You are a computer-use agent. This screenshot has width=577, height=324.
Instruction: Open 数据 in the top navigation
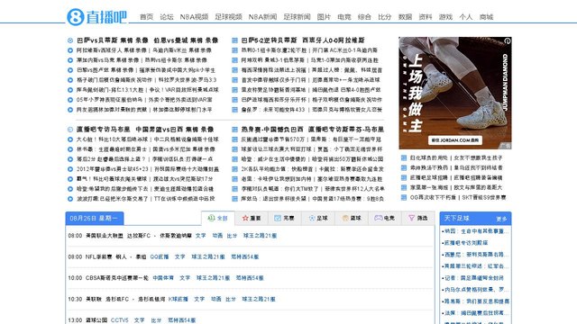click(405, 17)
